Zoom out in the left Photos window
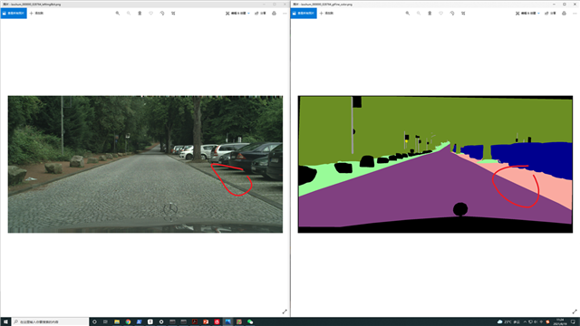This screenshot has width=580, height=326. pos(129,14)
